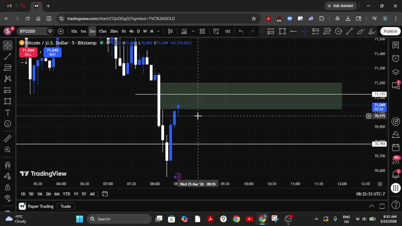Select the YTD date range
This screenshot has width=402, height=226.
[66, 194]
